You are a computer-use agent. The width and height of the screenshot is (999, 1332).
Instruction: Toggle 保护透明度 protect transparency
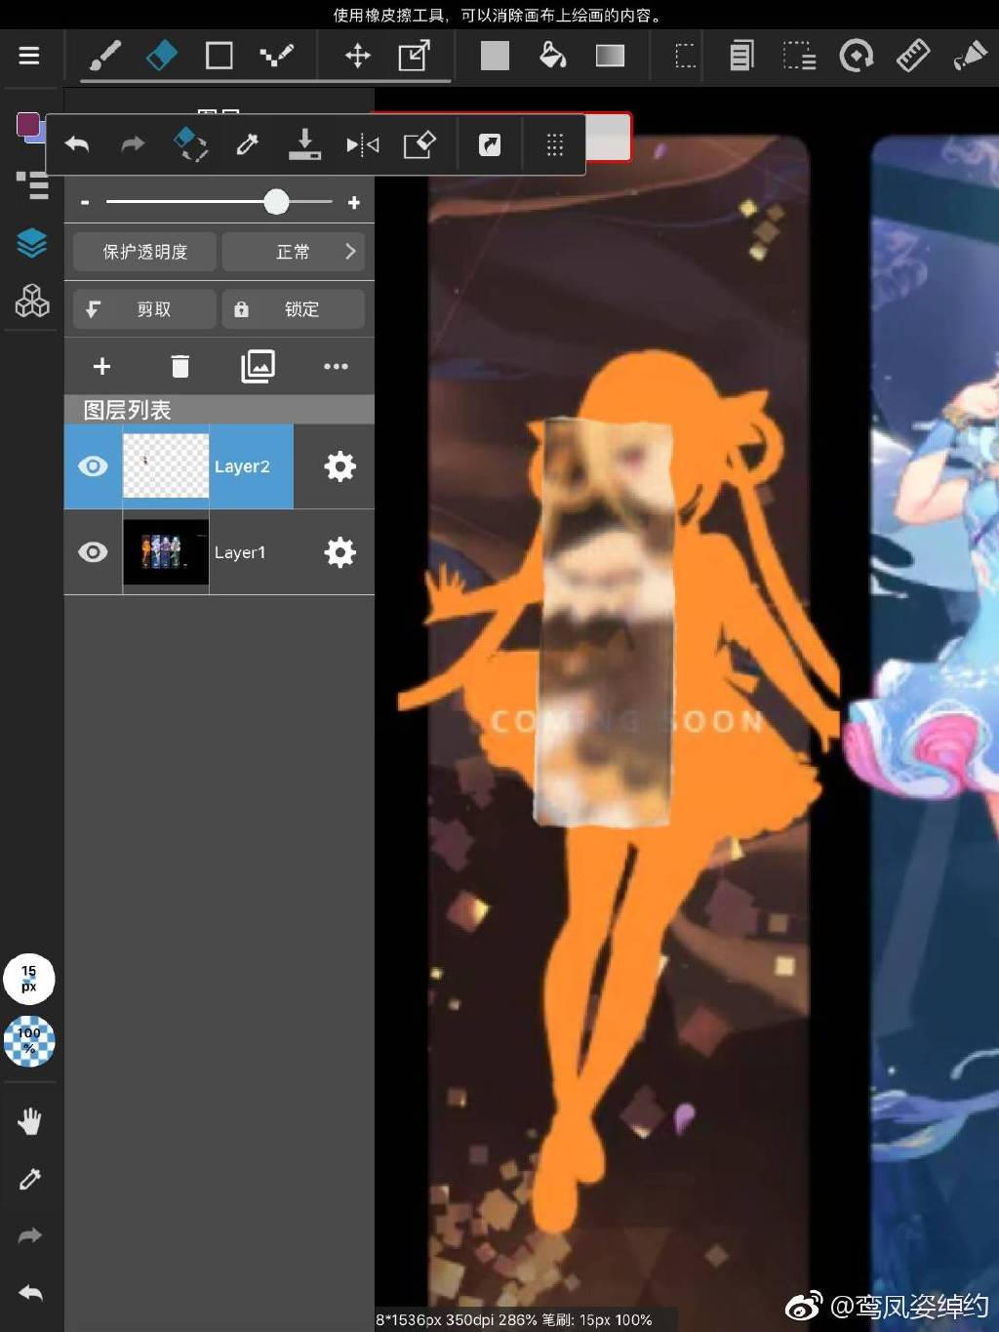[144, 252]
